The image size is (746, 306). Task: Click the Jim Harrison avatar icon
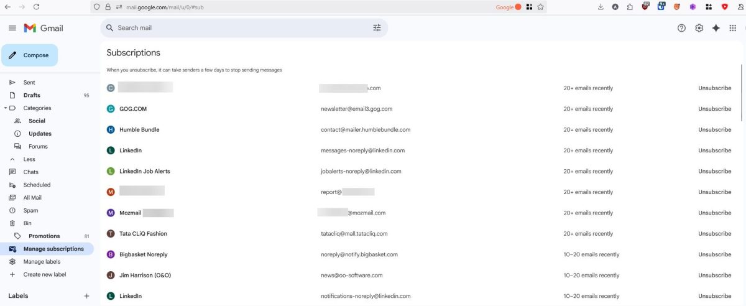click(x=111, y=276)
